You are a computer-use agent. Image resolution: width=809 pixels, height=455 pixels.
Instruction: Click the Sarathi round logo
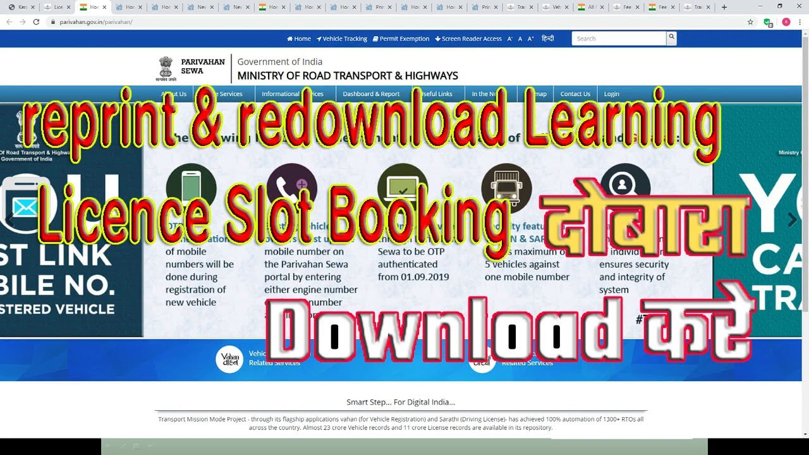pyautogui.click(x=482, y=359)
